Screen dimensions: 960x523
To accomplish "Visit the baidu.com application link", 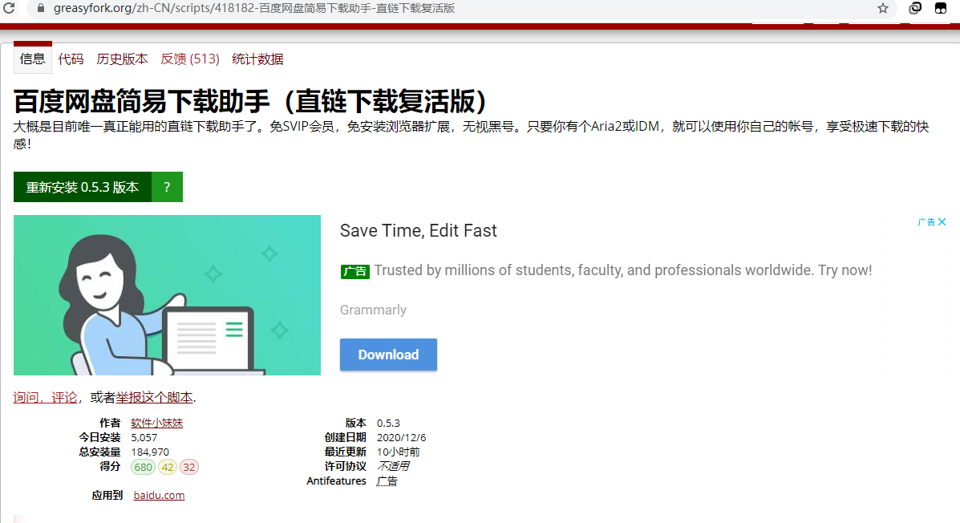I will tap(158, 494).
